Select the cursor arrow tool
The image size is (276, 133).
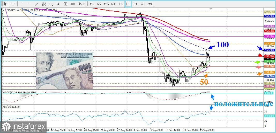pyautogui.click(x=5, y=4)
